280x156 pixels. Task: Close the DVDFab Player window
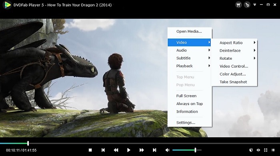coord(275,5)
